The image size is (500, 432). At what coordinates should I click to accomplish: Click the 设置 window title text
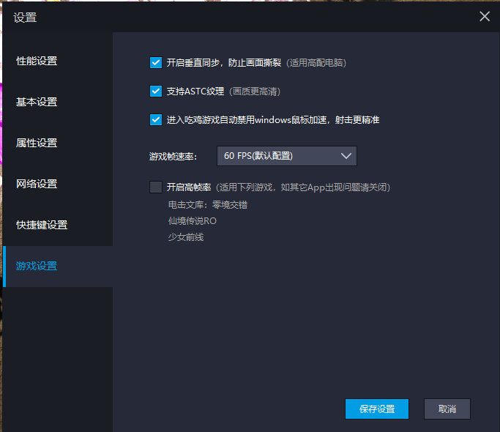pyautogui.click(x=25, y=18)
